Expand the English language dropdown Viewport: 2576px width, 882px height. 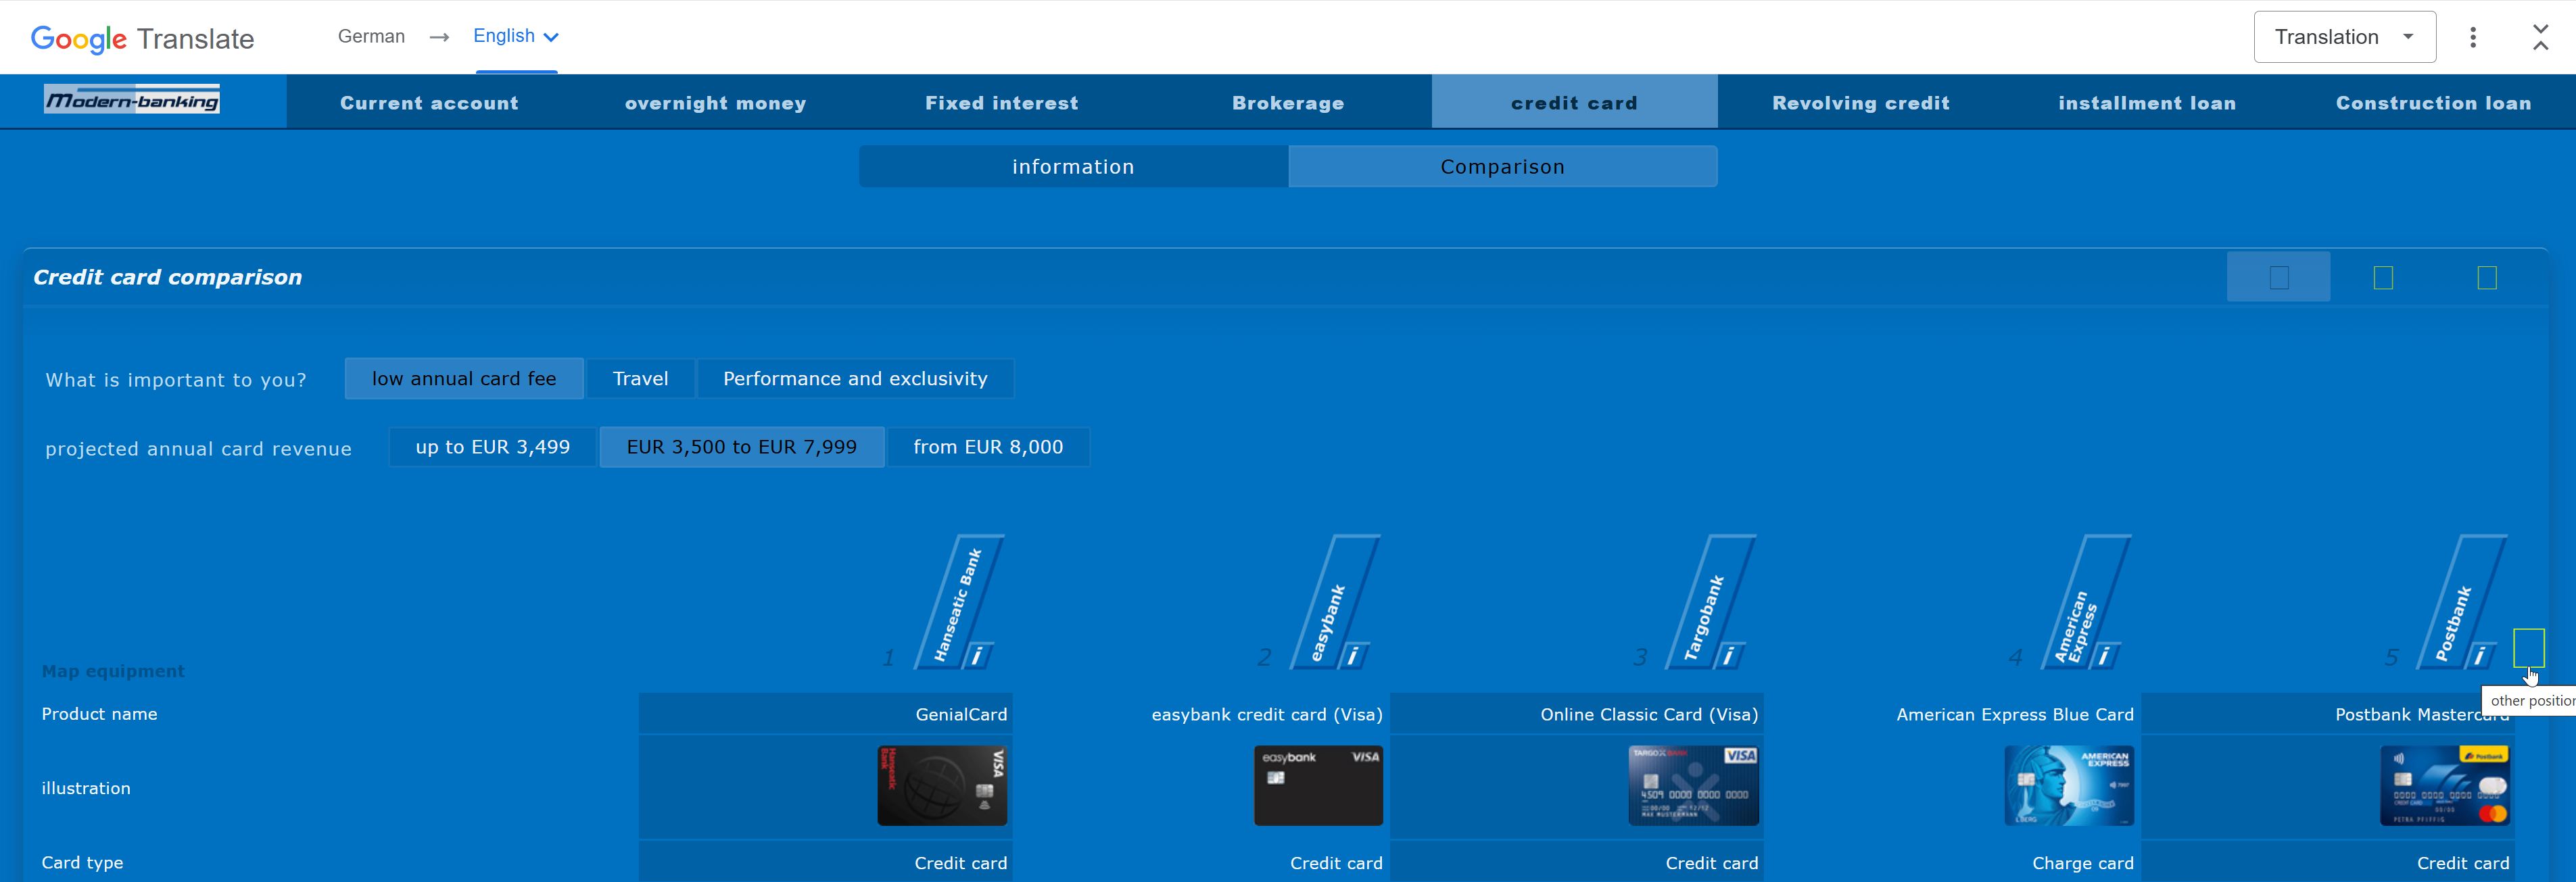(516, 37)
